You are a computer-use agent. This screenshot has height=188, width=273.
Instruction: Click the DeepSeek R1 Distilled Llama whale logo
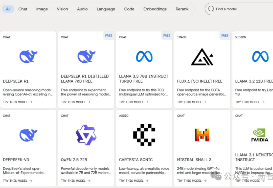(x=86, y=56)
